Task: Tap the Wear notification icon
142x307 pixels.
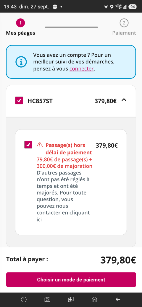Action: 55,7
